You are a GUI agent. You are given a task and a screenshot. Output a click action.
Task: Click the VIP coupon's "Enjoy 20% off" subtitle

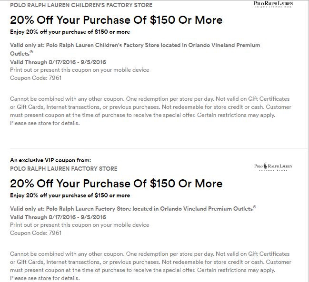click(x=70, y=195)
